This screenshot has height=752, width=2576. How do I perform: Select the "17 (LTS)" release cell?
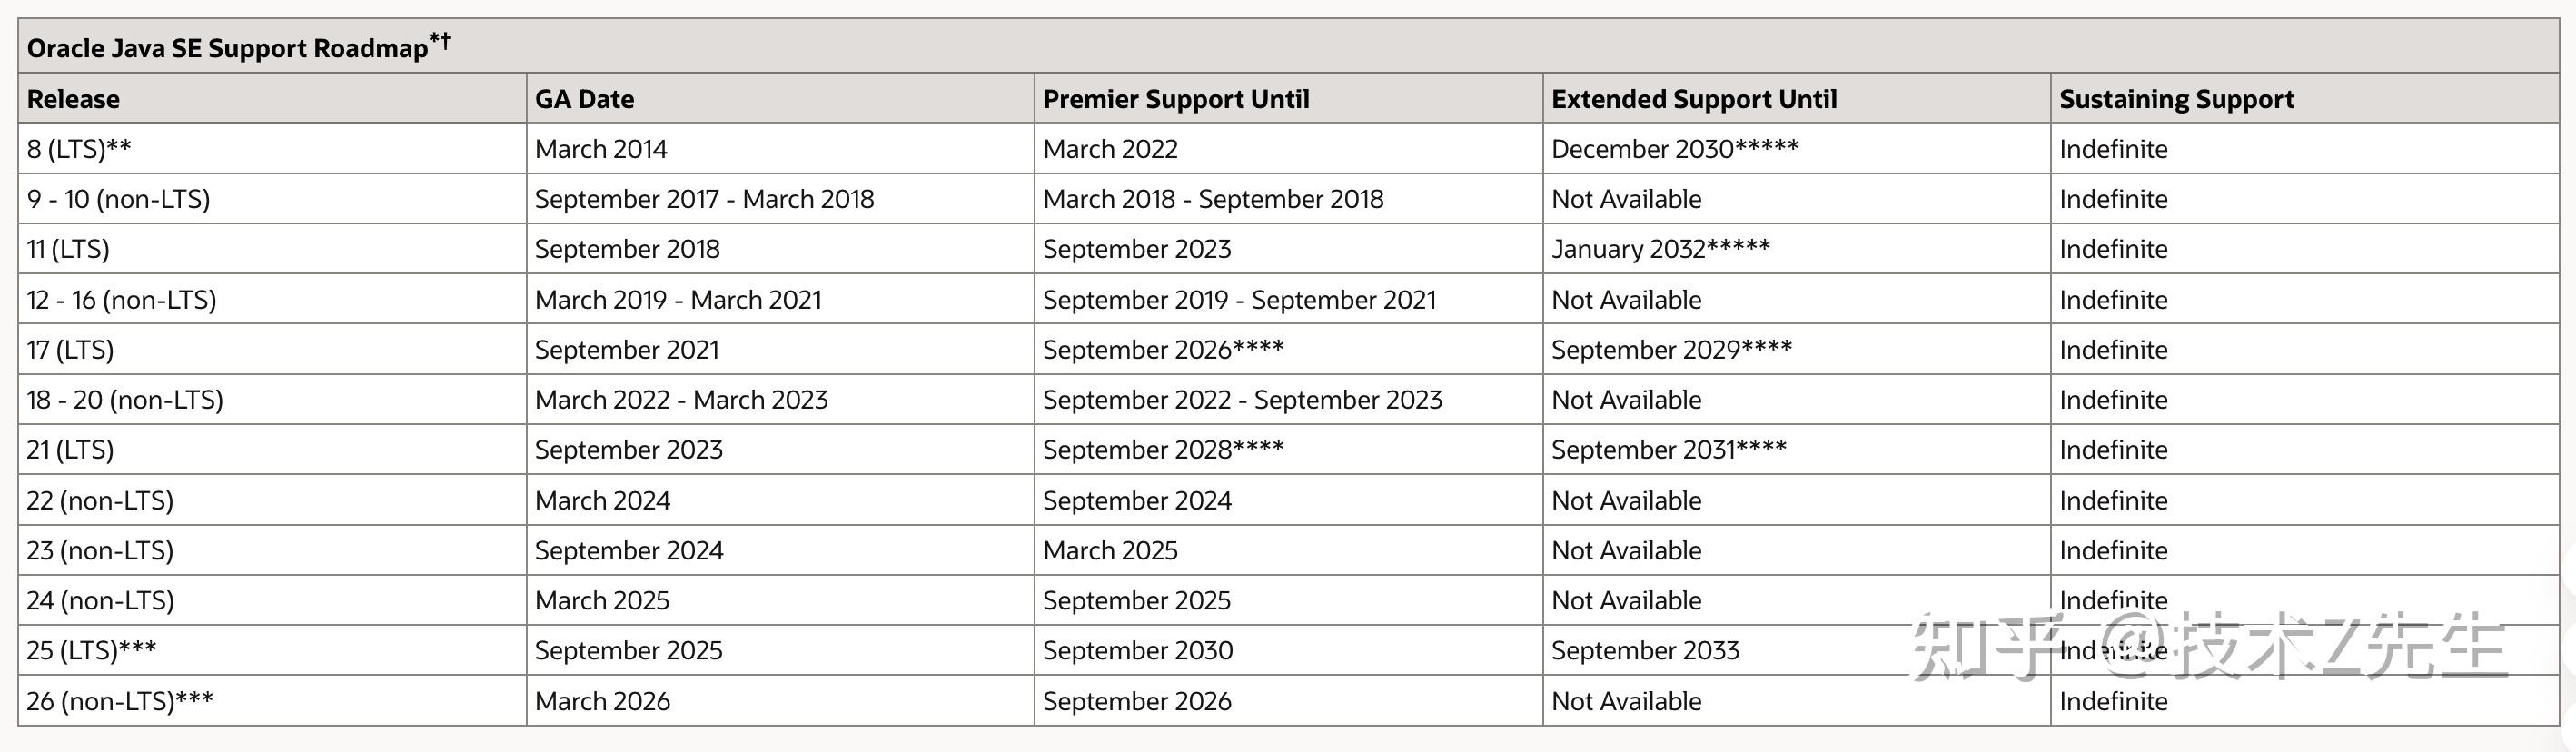point(70,350)
